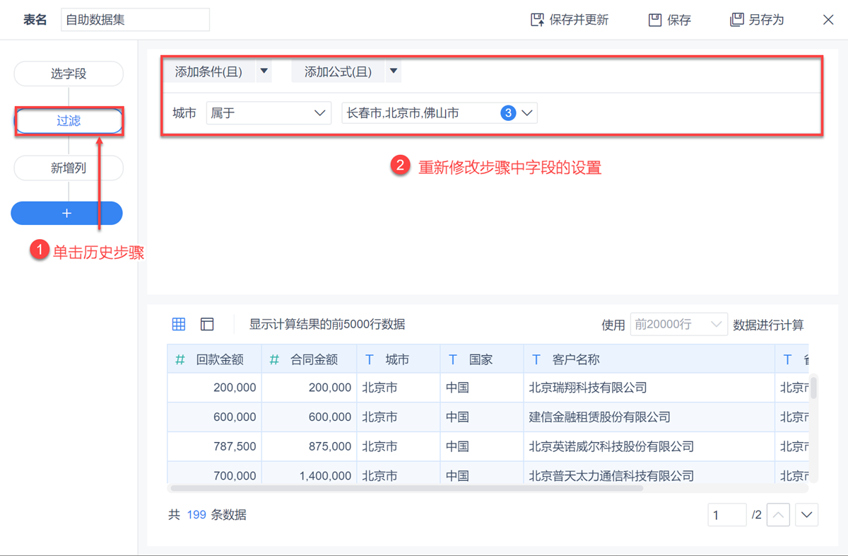
Task: Click the save and update icon
Action: click(537, 20)
